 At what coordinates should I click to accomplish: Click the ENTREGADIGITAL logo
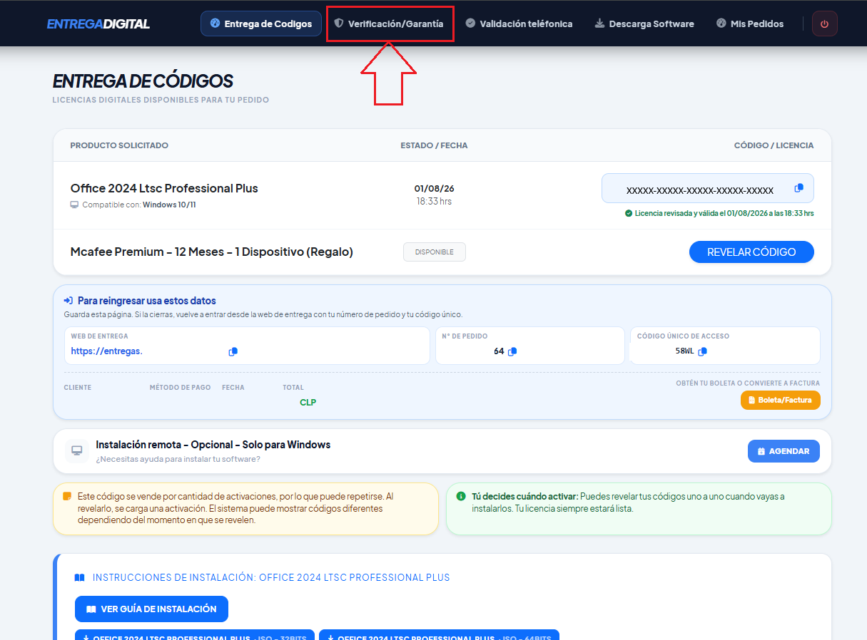click(98, 24)
